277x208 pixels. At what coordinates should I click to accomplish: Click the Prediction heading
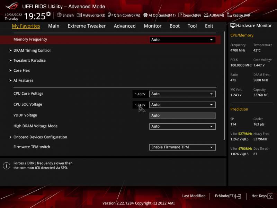(x=239, y=109)
